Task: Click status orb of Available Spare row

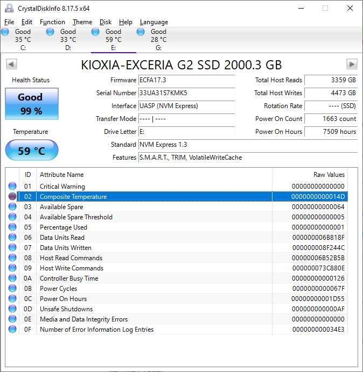Action: 12,206
